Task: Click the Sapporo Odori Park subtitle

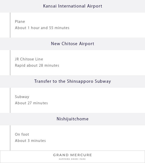Action: click(72, 159)
